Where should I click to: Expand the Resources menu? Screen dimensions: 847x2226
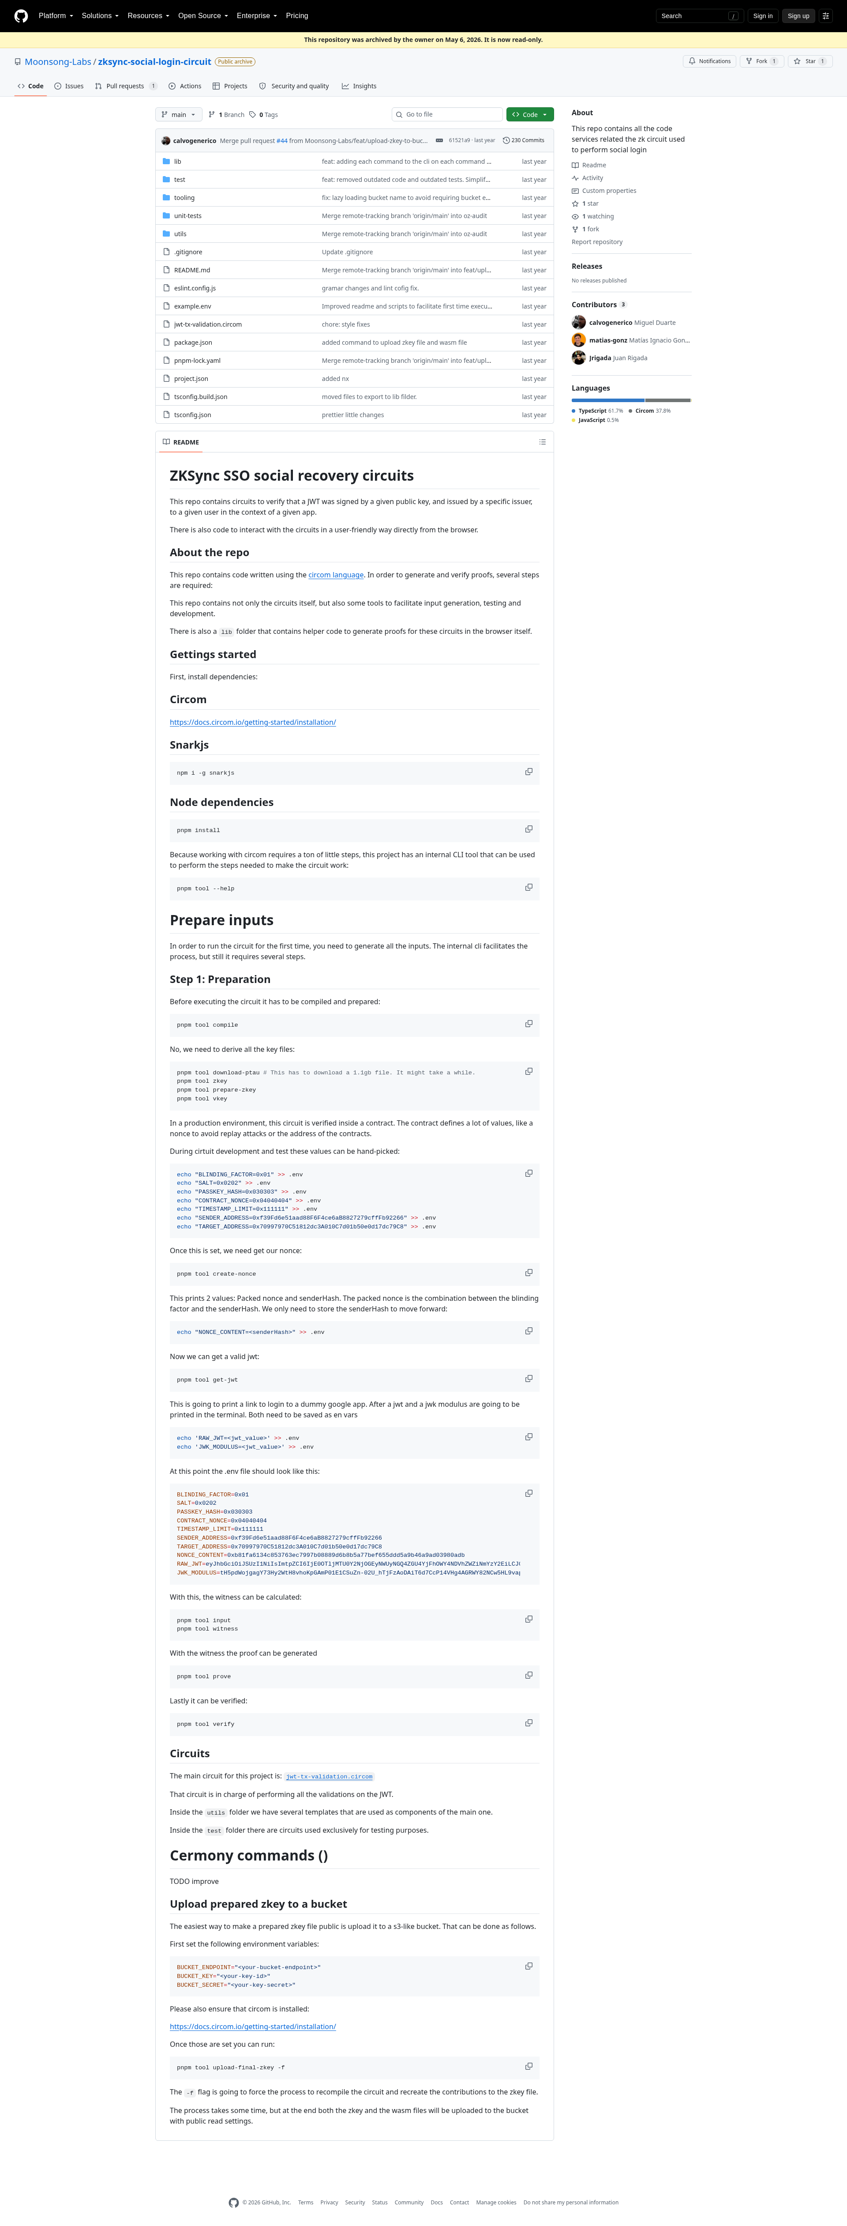[x=149, y=15]
